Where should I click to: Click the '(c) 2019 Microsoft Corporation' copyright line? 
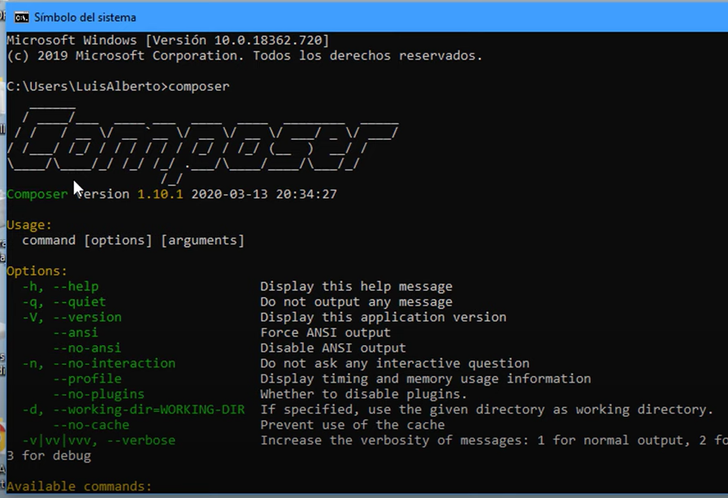pyautogui.click(x=245, y=56)
